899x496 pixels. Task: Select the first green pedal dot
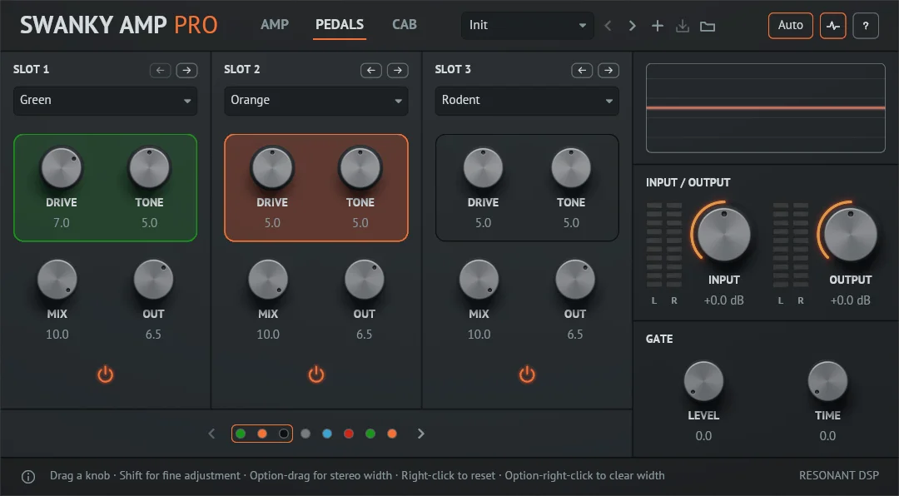coord(241,434)
